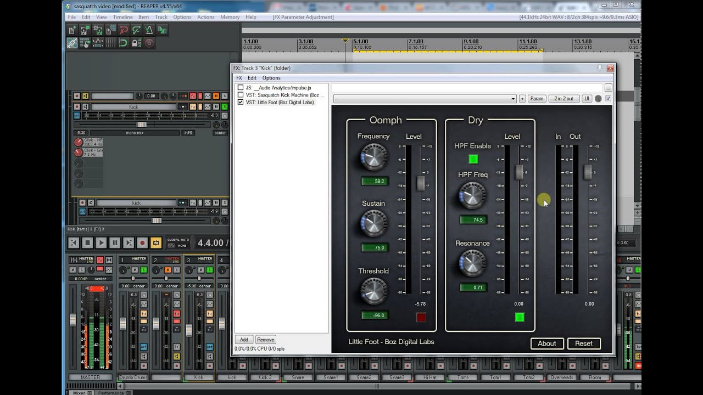
Task: Enable the Sasquatch Kick Machine checkbox
Action: pos(241,95)
